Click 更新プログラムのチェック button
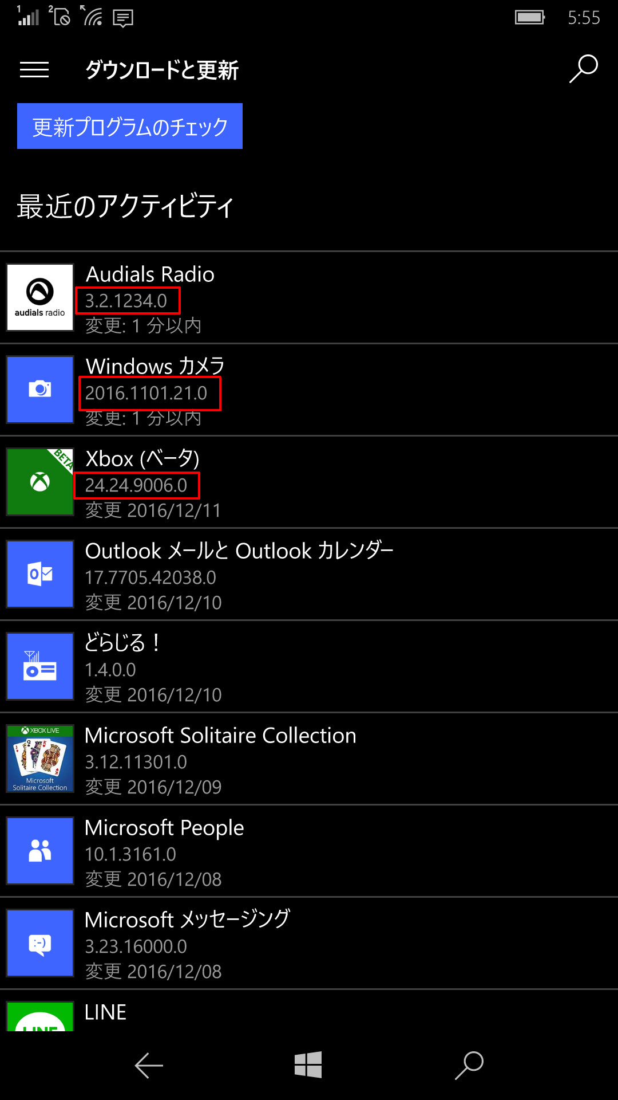 coord(130,126)
